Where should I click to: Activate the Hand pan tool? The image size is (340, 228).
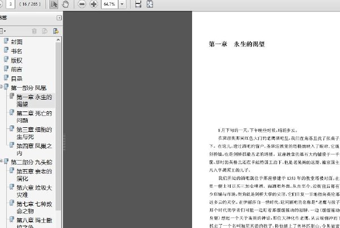65,4
